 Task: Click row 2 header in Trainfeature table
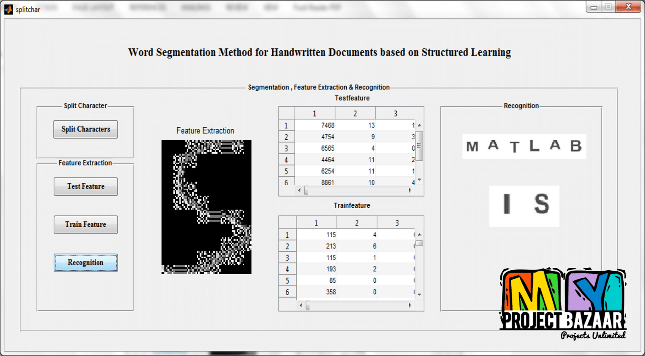(x=287, y=246)
